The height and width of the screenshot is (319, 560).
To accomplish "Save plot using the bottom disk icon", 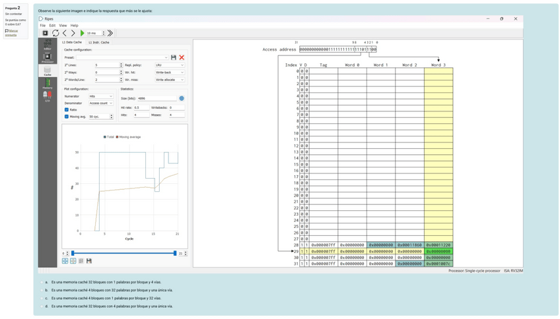I will click(x=89, y=261).
